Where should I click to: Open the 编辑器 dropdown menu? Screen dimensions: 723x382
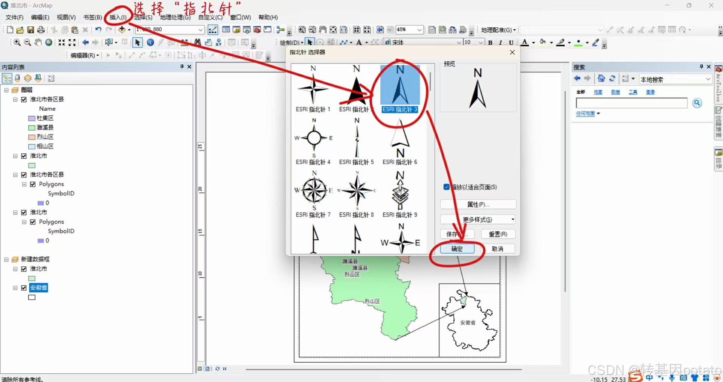point(85,55)
